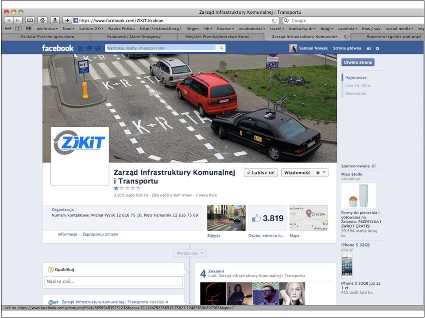This screenshot has height=318, width=425.
Task: Click the Organizacja category link
Action: (x=62, y=210)
